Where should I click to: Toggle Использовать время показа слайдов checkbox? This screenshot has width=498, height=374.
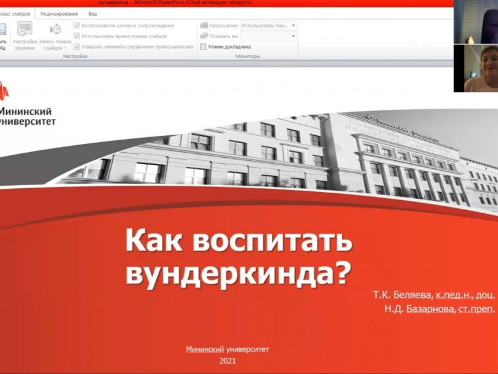[77, 36]
